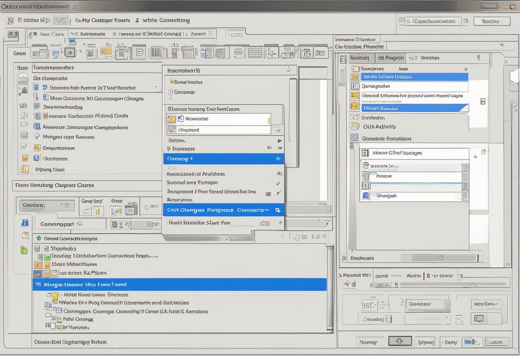
Task: Click the Shortcut button at the top-right corner
Action: [492, 21]
